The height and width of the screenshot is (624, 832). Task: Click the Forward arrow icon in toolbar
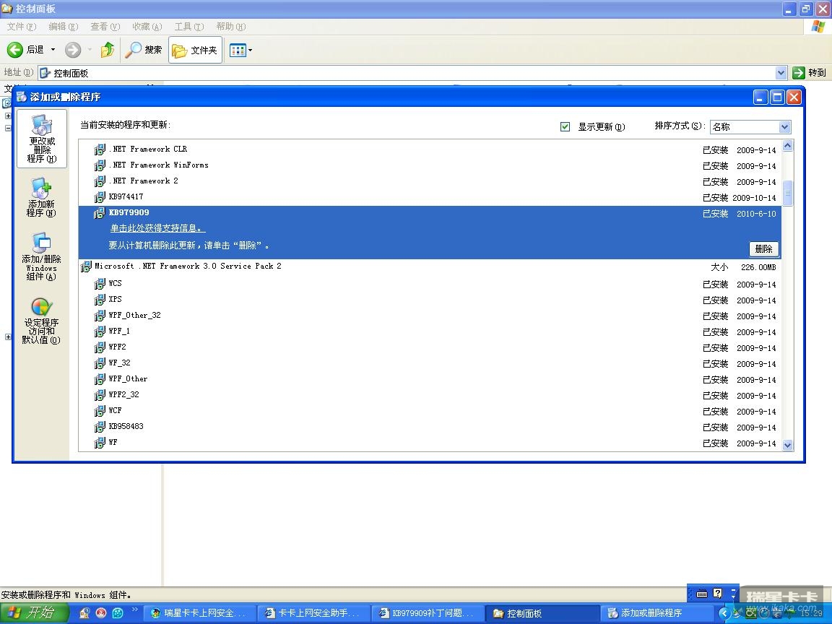click(73, 50)
